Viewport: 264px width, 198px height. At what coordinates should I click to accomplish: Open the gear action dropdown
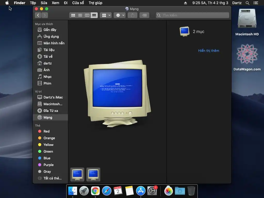click(120, 15)
